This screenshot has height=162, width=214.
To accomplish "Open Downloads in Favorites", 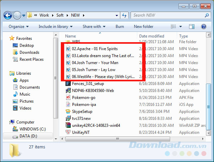I will [x=29, y=52].
